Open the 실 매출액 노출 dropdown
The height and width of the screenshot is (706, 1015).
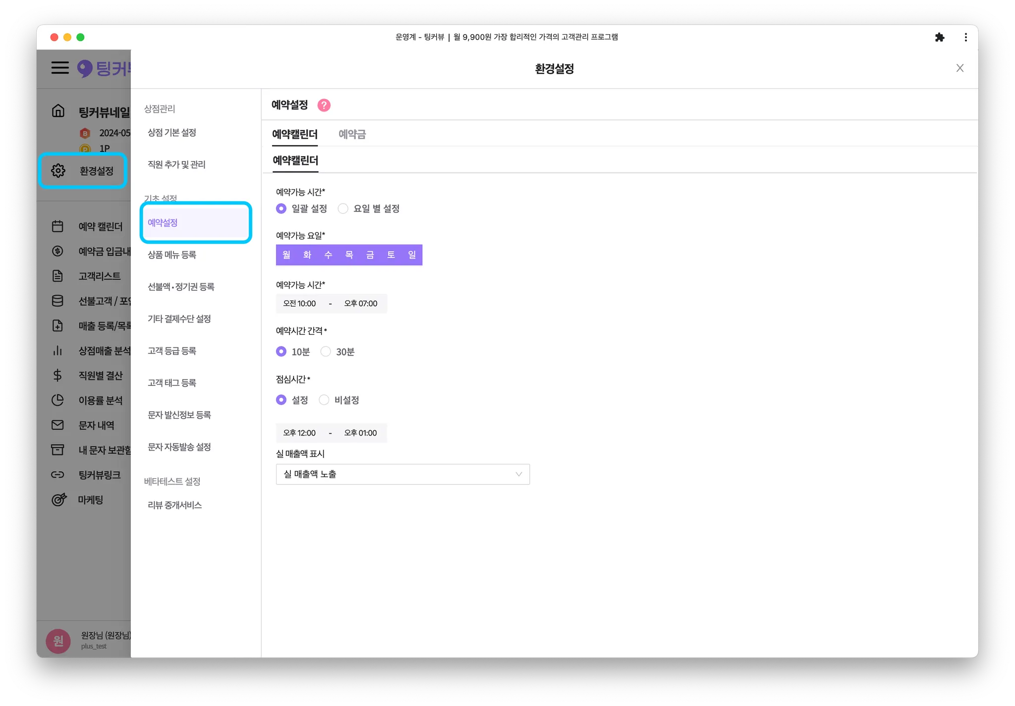click(x=402, y=474)
